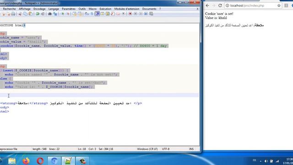Close current document with menu bar X
Screen dimensions: 293x165
(x=197, y=9)
